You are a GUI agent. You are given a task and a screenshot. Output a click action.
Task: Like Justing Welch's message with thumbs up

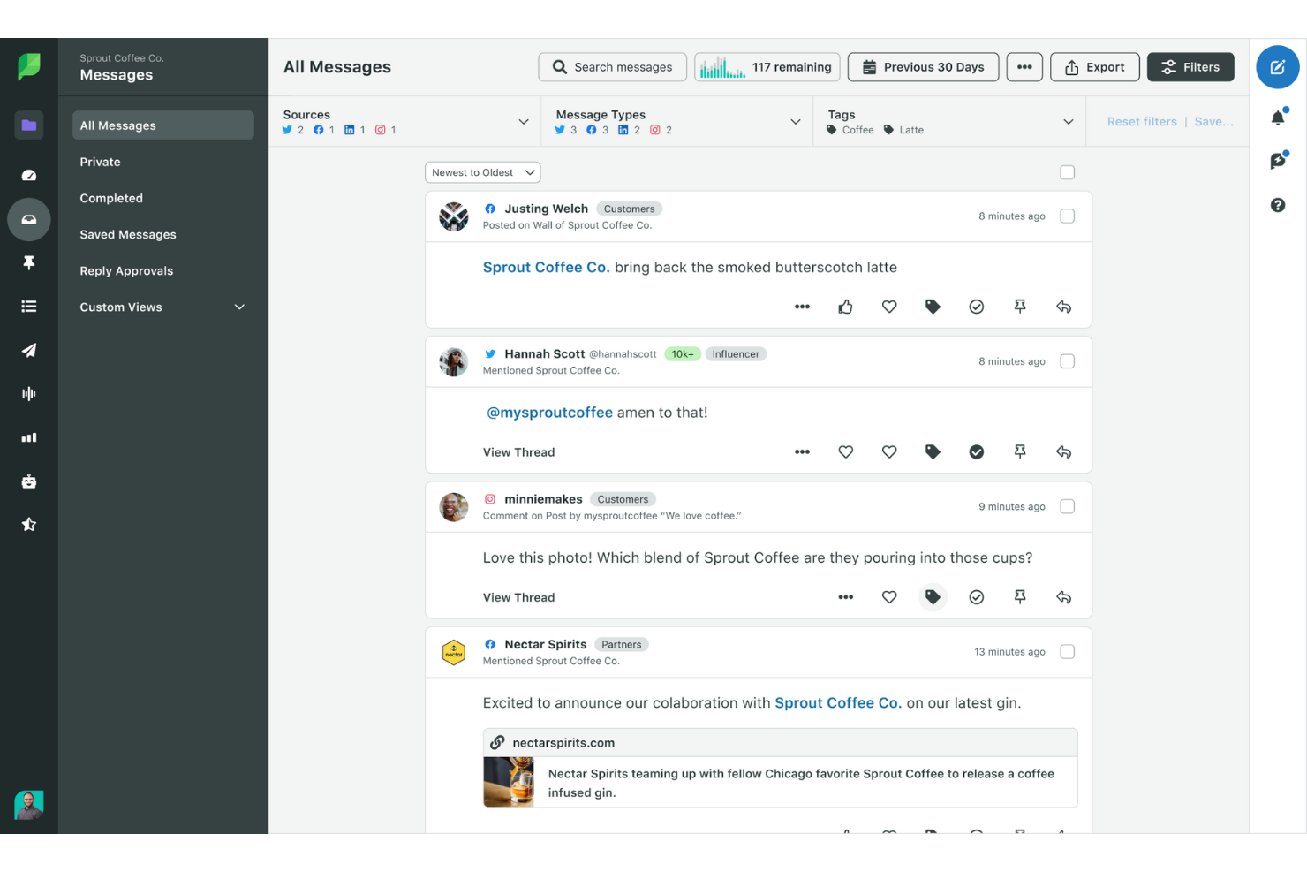[x=845, y=307]
